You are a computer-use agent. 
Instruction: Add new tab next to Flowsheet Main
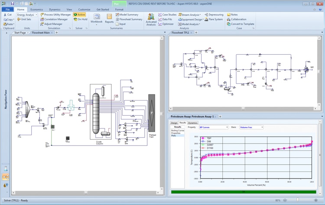click(x=57, y=33)
